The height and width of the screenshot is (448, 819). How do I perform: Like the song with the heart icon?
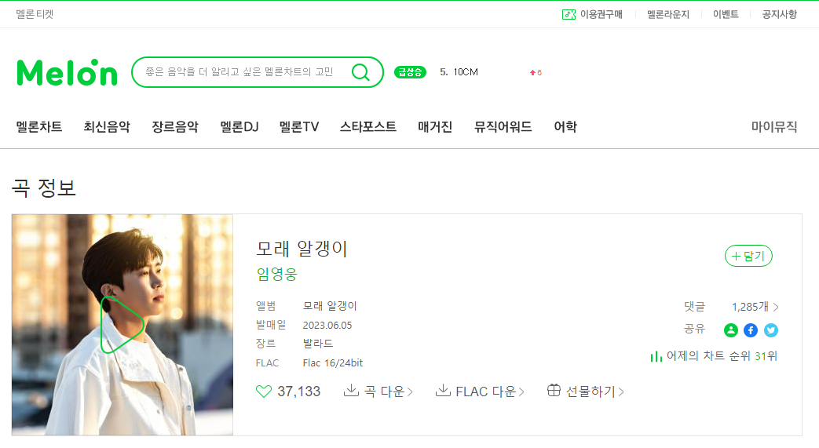click(264, 391)
